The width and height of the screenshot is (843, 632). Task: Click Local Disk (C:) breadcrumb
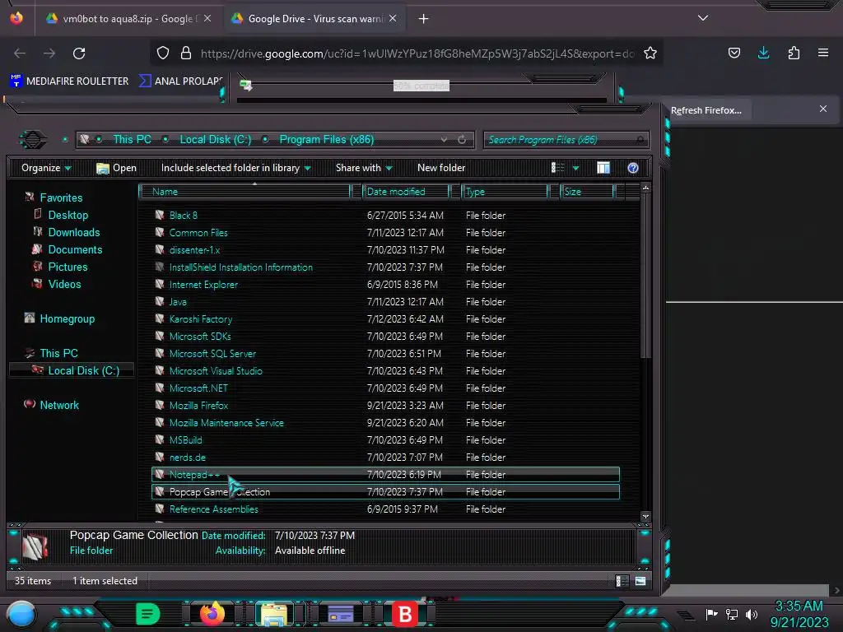coord(215,140)
